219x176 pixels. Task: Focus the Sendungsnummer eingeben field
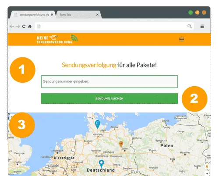(109, 81)
